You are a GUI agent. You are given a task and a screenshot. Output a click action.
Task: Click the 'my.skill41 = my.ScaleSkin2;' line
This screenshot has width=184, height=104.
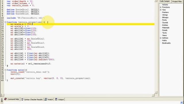[28, 39]
